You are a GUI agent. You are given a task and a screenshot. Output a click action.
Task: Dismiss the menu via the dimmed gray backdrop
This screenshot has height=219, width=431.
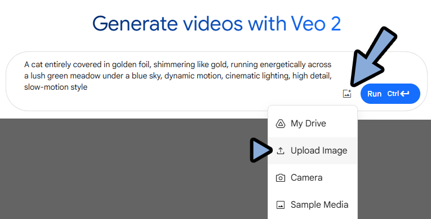coord(124,169)
